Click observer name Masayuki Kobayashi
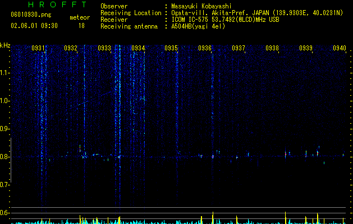The height and width of the screenshot is (224, 353). click(201, 6)
